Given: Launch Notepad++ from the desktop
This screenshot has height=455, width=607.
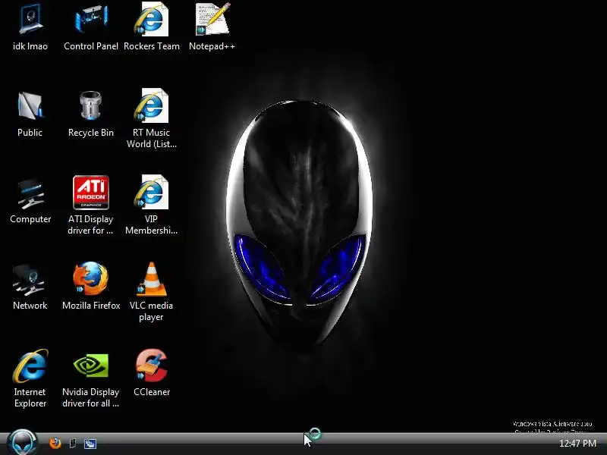Looking at the screenshot, I should tap(212, 27).
